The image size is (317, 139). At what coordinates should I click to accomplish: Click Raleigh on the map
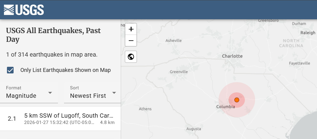pos(308,33)
